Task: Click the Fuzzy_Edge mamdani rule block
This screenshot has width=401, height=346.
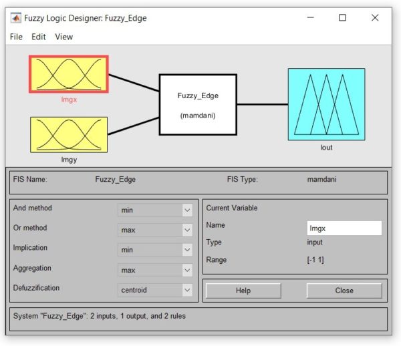Action: [198, 105]
